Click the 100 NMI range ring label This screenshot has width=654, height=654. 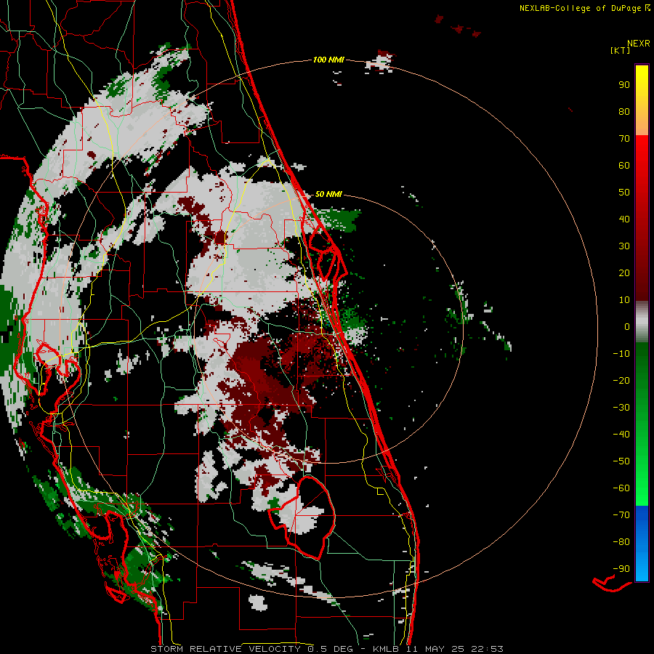click(328, 60)
